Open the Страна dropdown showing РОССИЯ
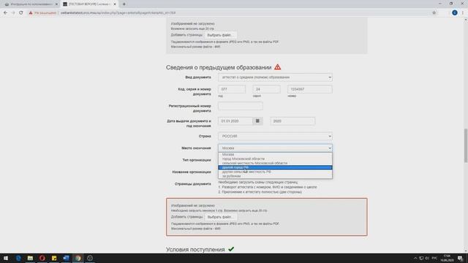Viewport: 468px width, 263px height. click(275, 137)
